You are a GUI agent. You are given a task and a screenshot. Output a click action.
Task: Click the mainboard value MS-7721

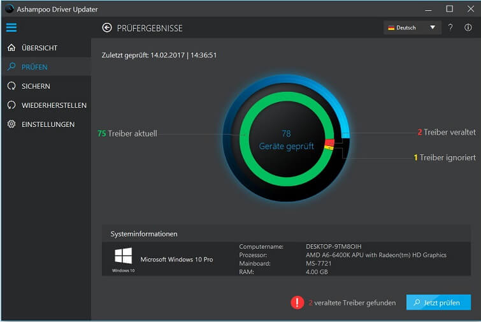(x=319, y=263)
